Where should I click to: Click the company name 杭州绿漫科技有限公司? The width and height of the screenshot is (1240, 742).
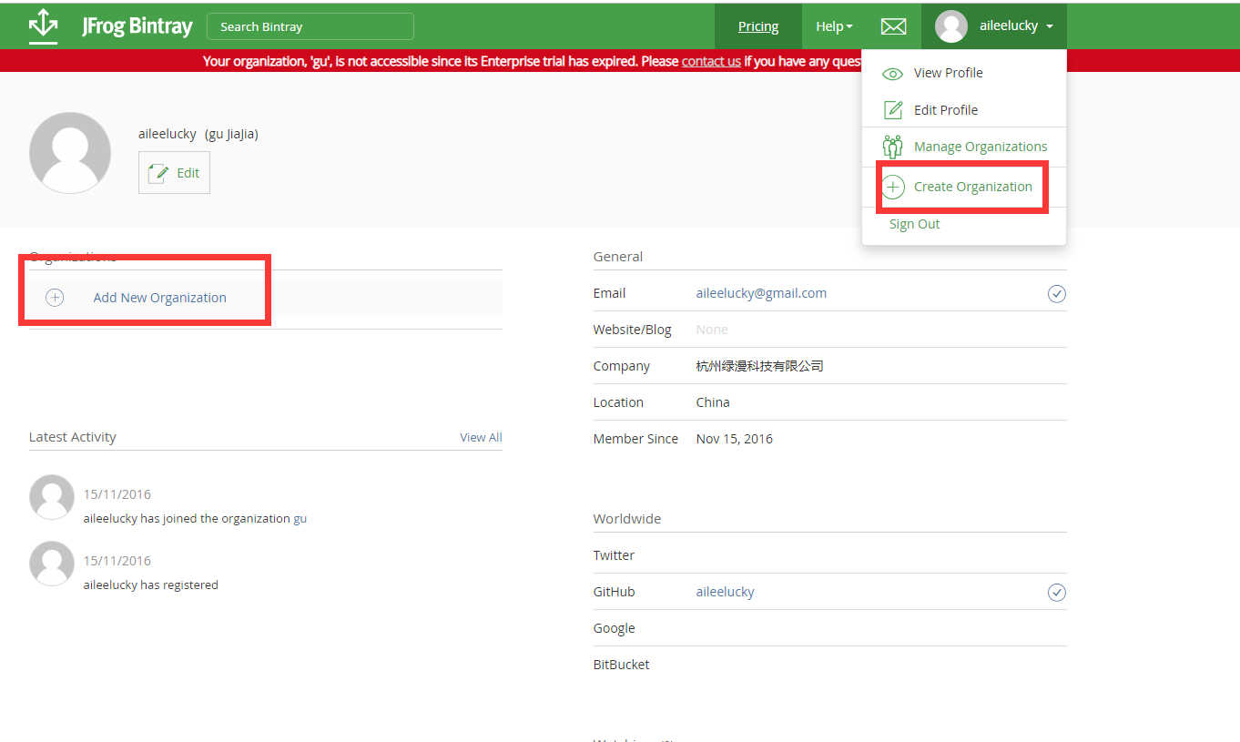tap(759, 366)
